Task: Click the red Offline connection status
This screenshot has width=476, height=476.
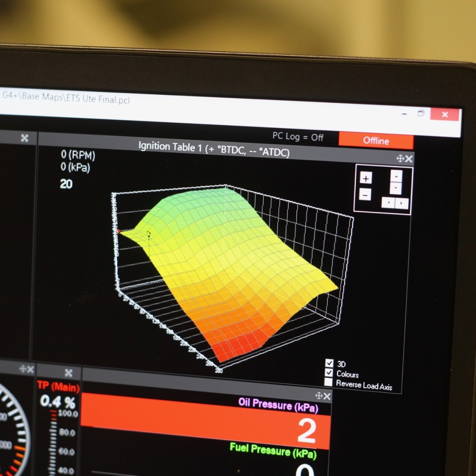Action: pos(376,141)
